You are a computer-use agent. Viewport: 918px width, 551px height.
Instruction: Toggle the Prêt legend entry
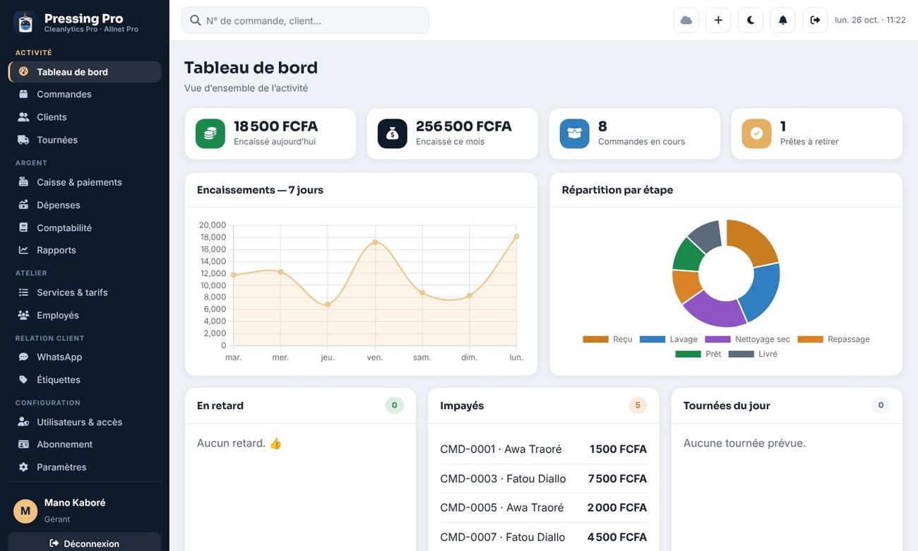point(698,354)
